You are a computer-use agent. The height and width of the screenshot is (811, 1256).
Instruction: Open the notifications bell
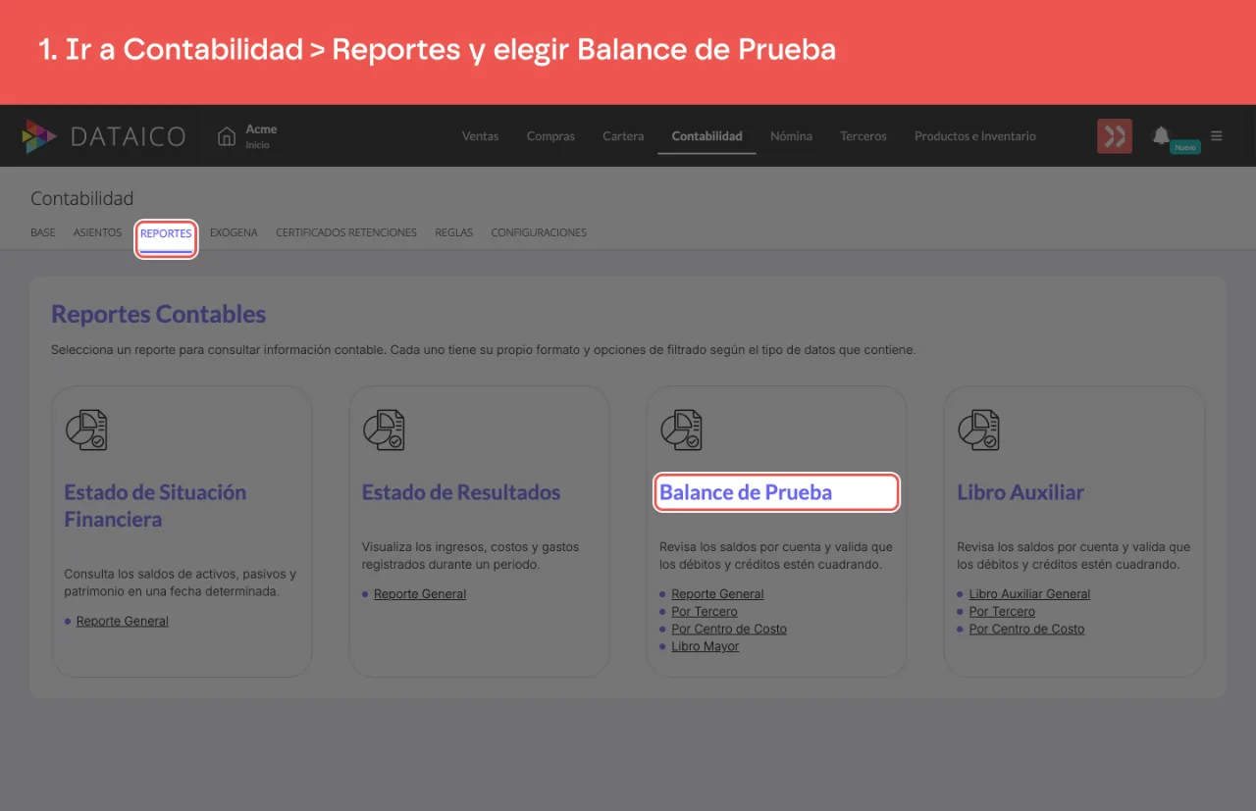coord(1161,135)
